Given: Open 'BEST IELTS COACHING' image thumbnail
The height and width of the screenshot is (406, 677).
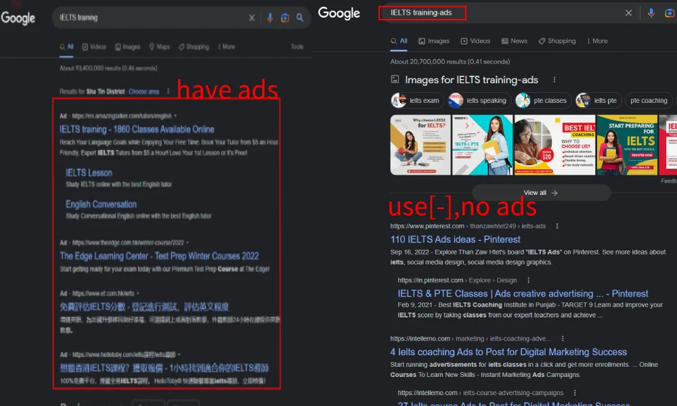Looking at the screenshot, I should click(554, 145).
